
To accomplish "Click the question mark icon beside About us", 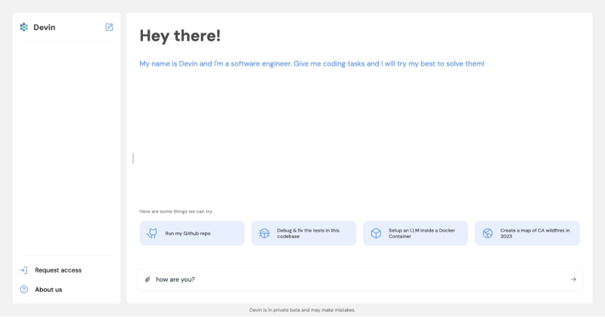I will click(x=23, y=289).
